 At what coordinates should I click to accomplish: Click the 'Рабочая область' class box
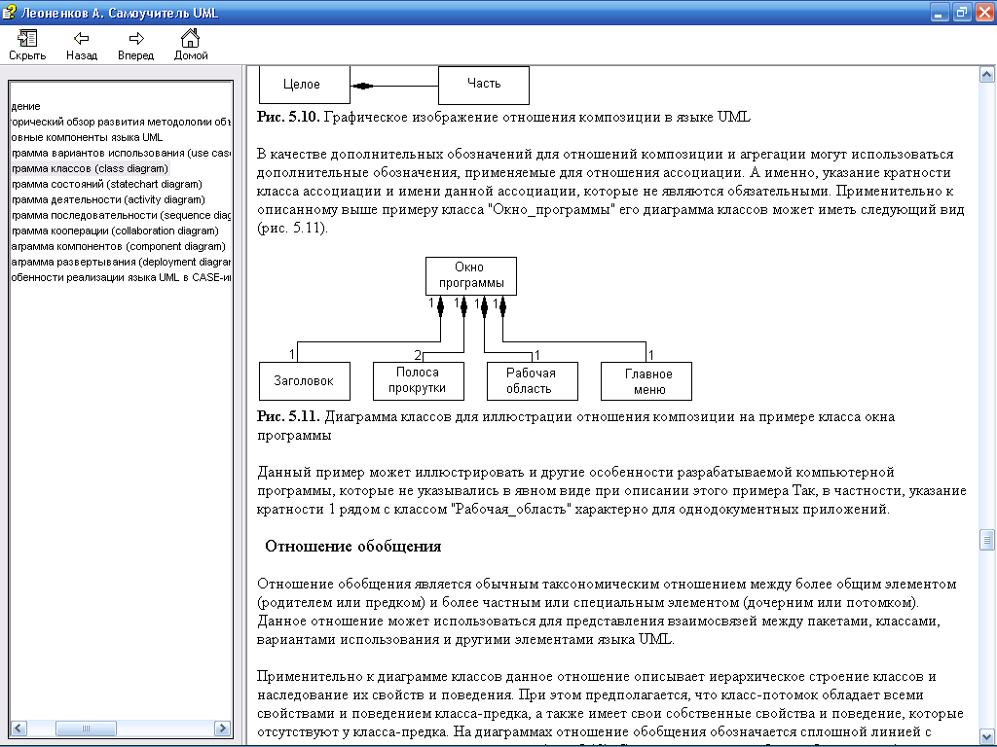[533, 381]
